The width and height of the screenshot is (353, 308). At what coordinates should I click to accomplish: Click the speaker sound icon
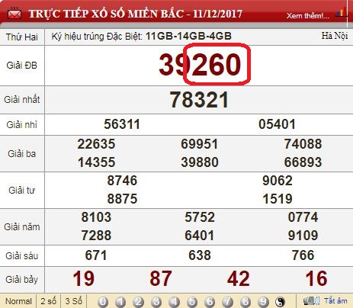click(x=311, y=301)
